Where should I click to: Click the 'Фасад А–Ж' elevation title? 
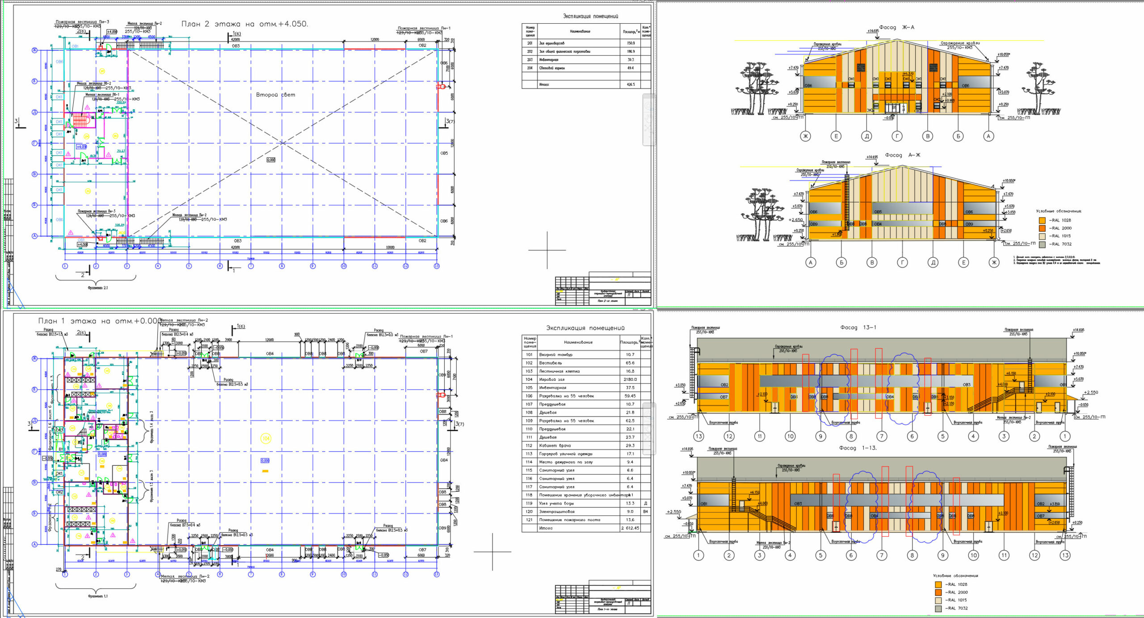coord(902,155)
